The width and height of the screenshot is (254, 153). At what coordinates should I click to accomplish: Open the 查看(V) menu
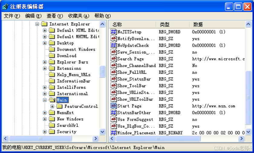pyautogui.click(x=55, y=16)
